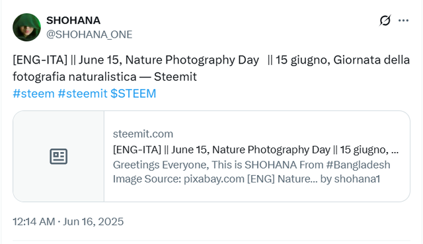Click the article placeholder icon in card
The image size is (423, 244).
pos(59,156)
